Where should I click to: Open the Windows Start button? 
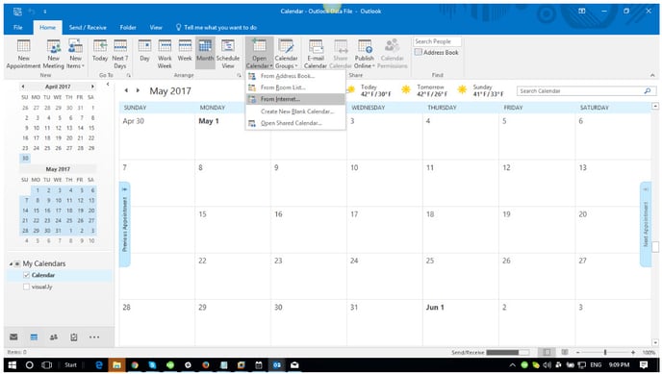pos(13,364)
